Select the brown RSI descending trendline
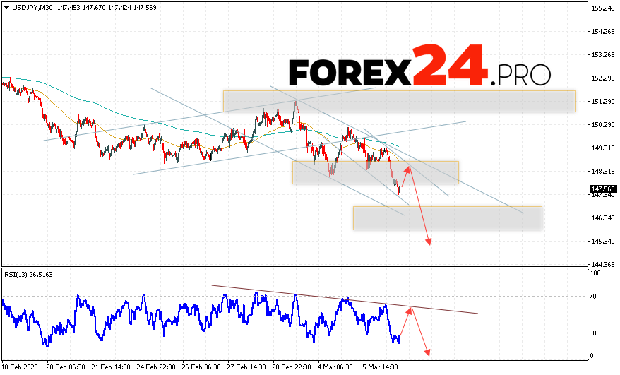620x375 pixels. (x=345, y=299)
